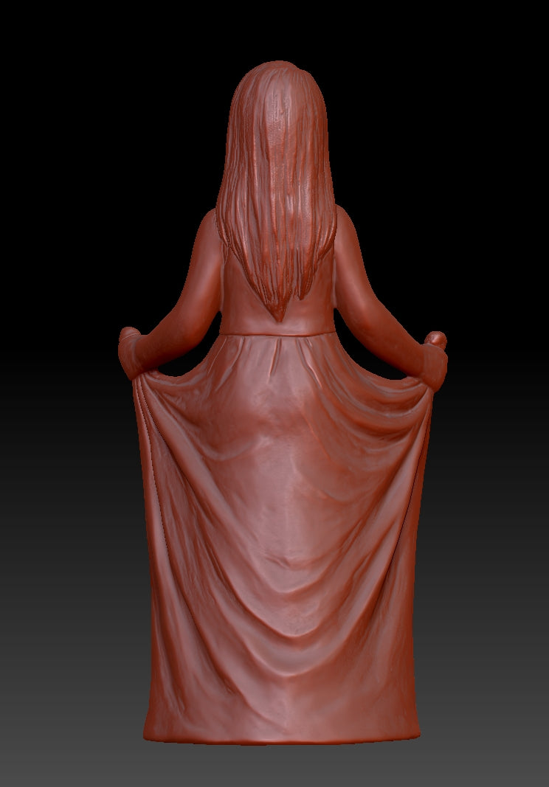Click the dress waistband at the center

coord(276,327)
